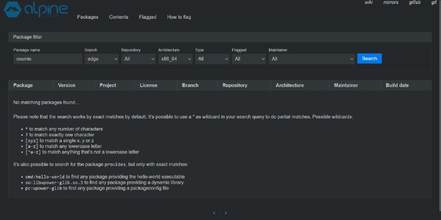Viewport: 441px width, 220px height.
Task: Click the Package name input field
Action: (x=48, y=59)
